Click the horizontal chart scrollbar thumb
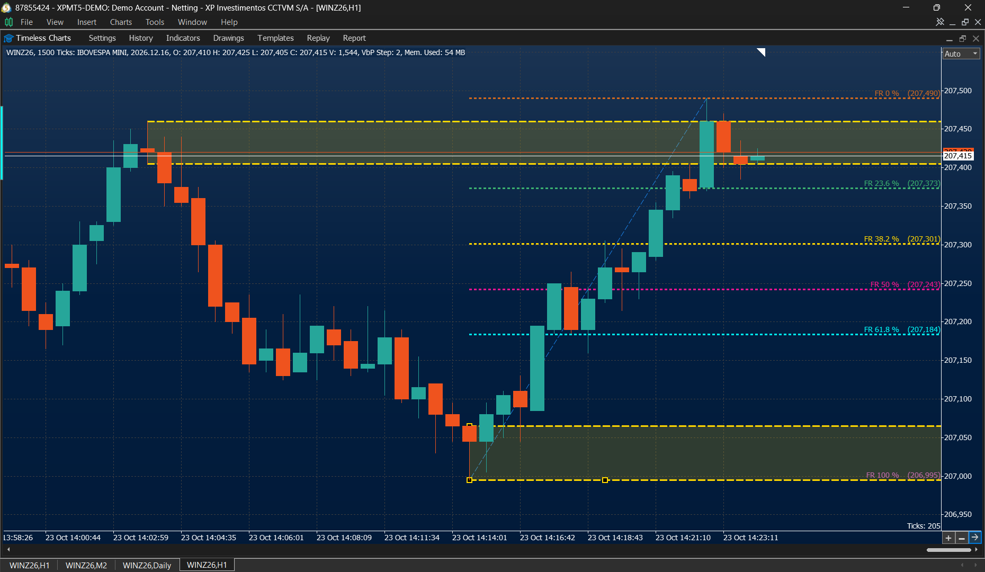The width and height of the screenshot is (985, 572). tap(949, 550)
